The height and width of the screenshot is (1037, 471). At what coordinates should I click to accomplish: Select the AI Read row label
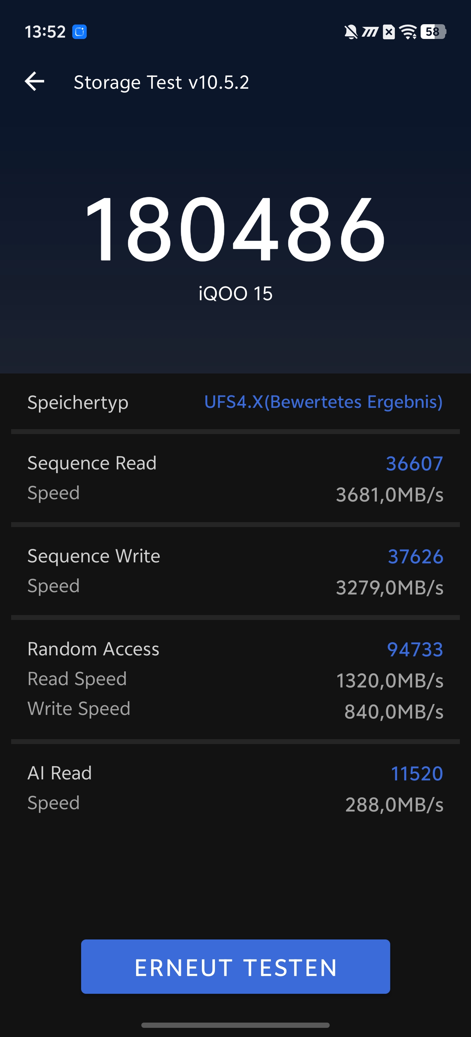click(60, 773)
